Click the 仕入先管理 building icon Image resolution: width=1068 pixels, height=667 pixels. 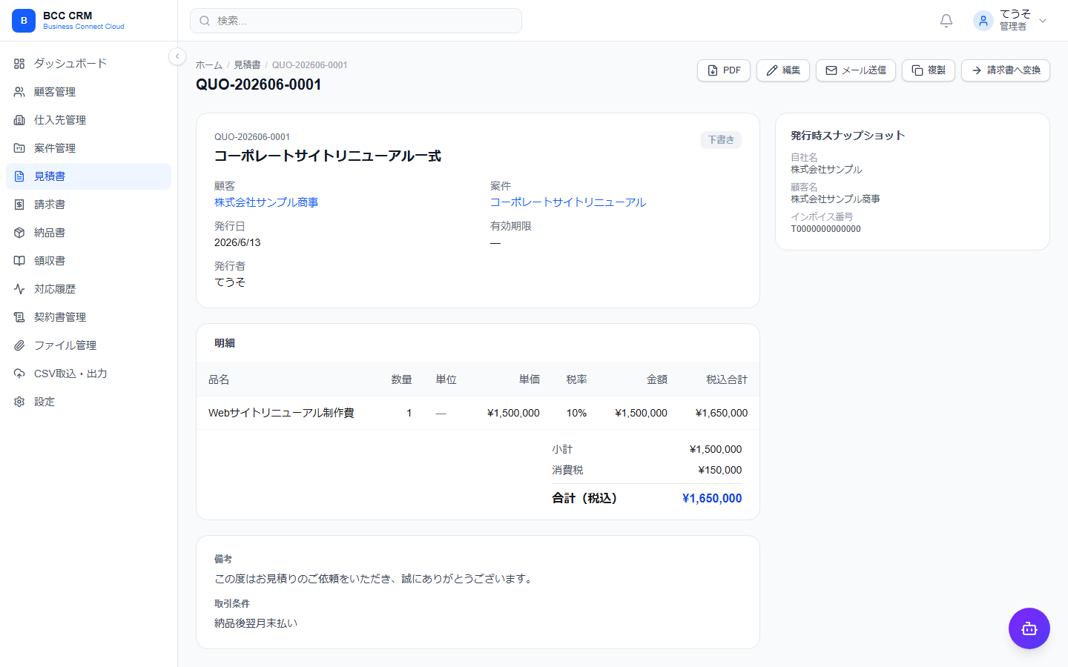[19, 120]
